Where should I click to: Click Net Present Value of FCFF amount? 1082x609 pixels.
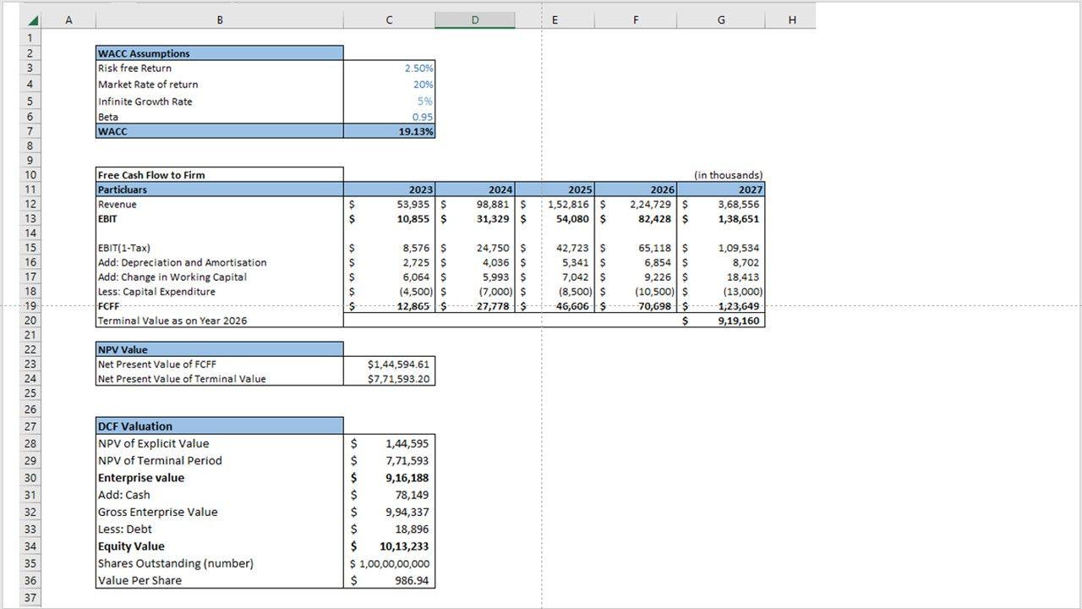point(390,365)
